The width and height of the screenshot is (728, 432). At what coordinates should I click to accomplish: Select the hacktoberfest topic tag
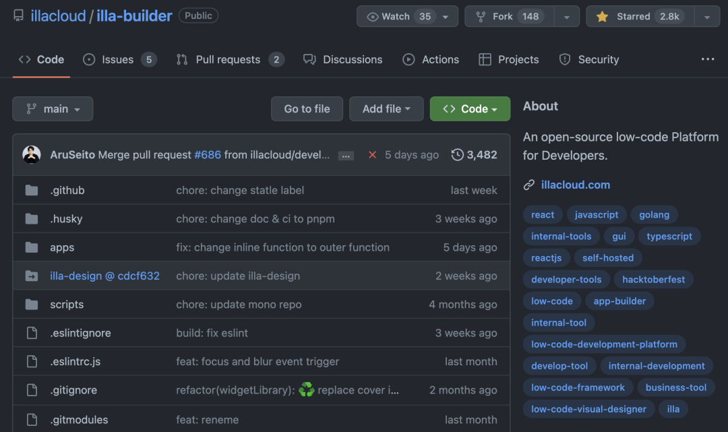tap(654, 279)
